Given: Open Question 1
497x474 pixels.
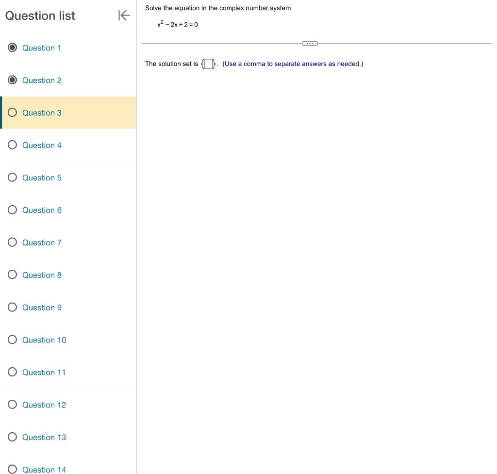Looking at the screenshot, I should (x=42, y=48).
